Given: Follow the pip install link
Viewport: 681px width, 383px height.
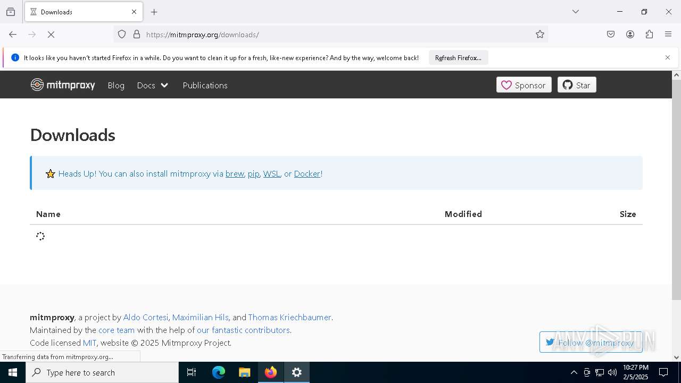Looking at the screenshot, I should coord(254,174).
